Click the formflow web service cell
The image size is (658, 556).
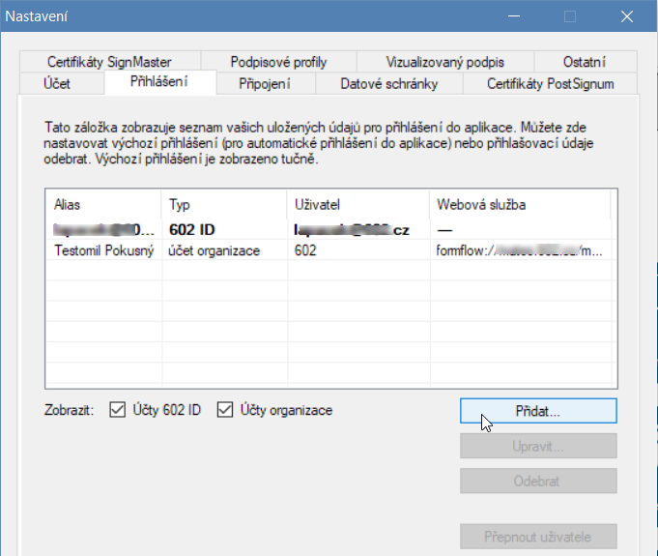pyautogui.click(x=520, y=250)
